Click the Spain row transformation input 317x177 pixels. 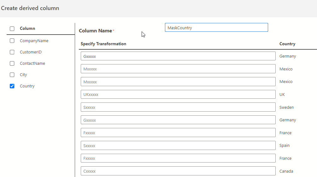pyautogui.click(x=178, y=146)
